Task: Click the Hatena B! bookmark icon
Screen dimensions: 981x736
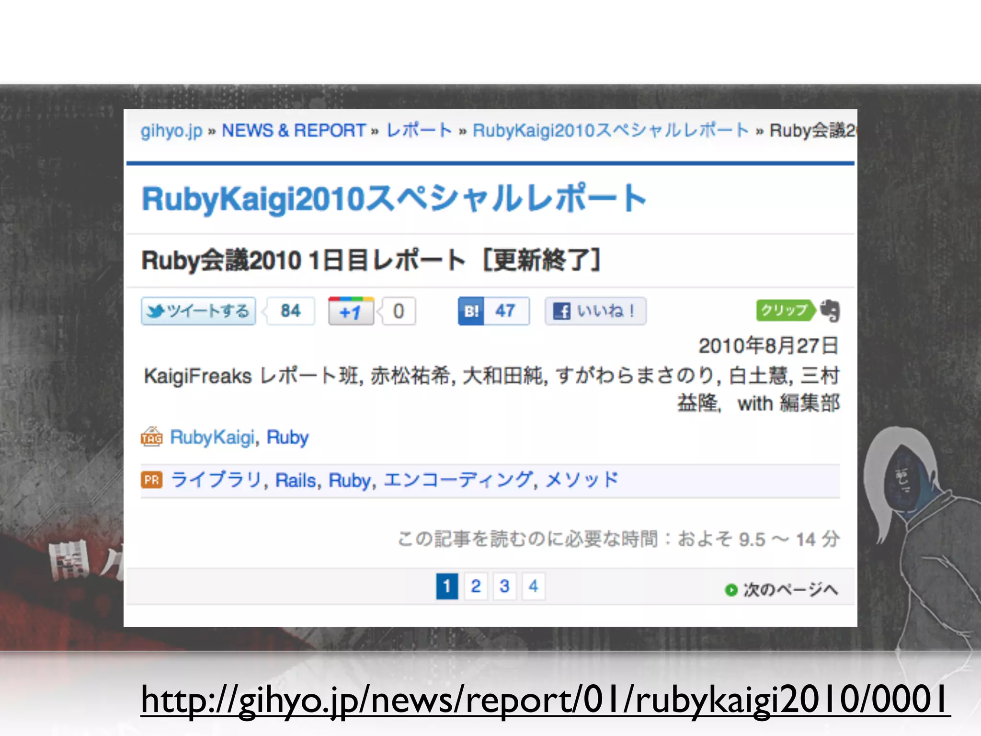Action: pyautogui.click(x=471, y=311)
